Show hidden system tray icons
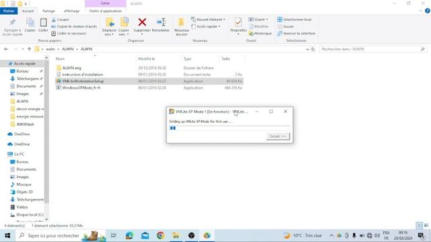This screenshot has height=242, width=431. (x=331, y=235)
